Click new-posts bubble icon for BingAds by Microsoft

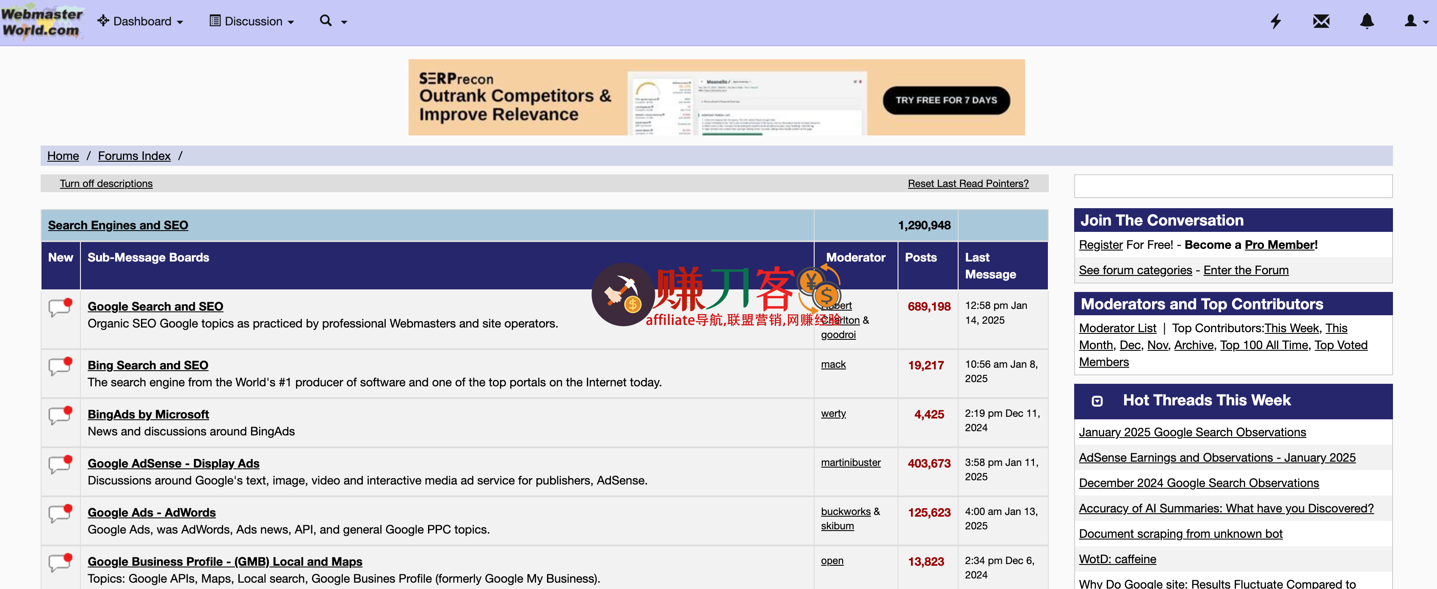click(60, 415)
